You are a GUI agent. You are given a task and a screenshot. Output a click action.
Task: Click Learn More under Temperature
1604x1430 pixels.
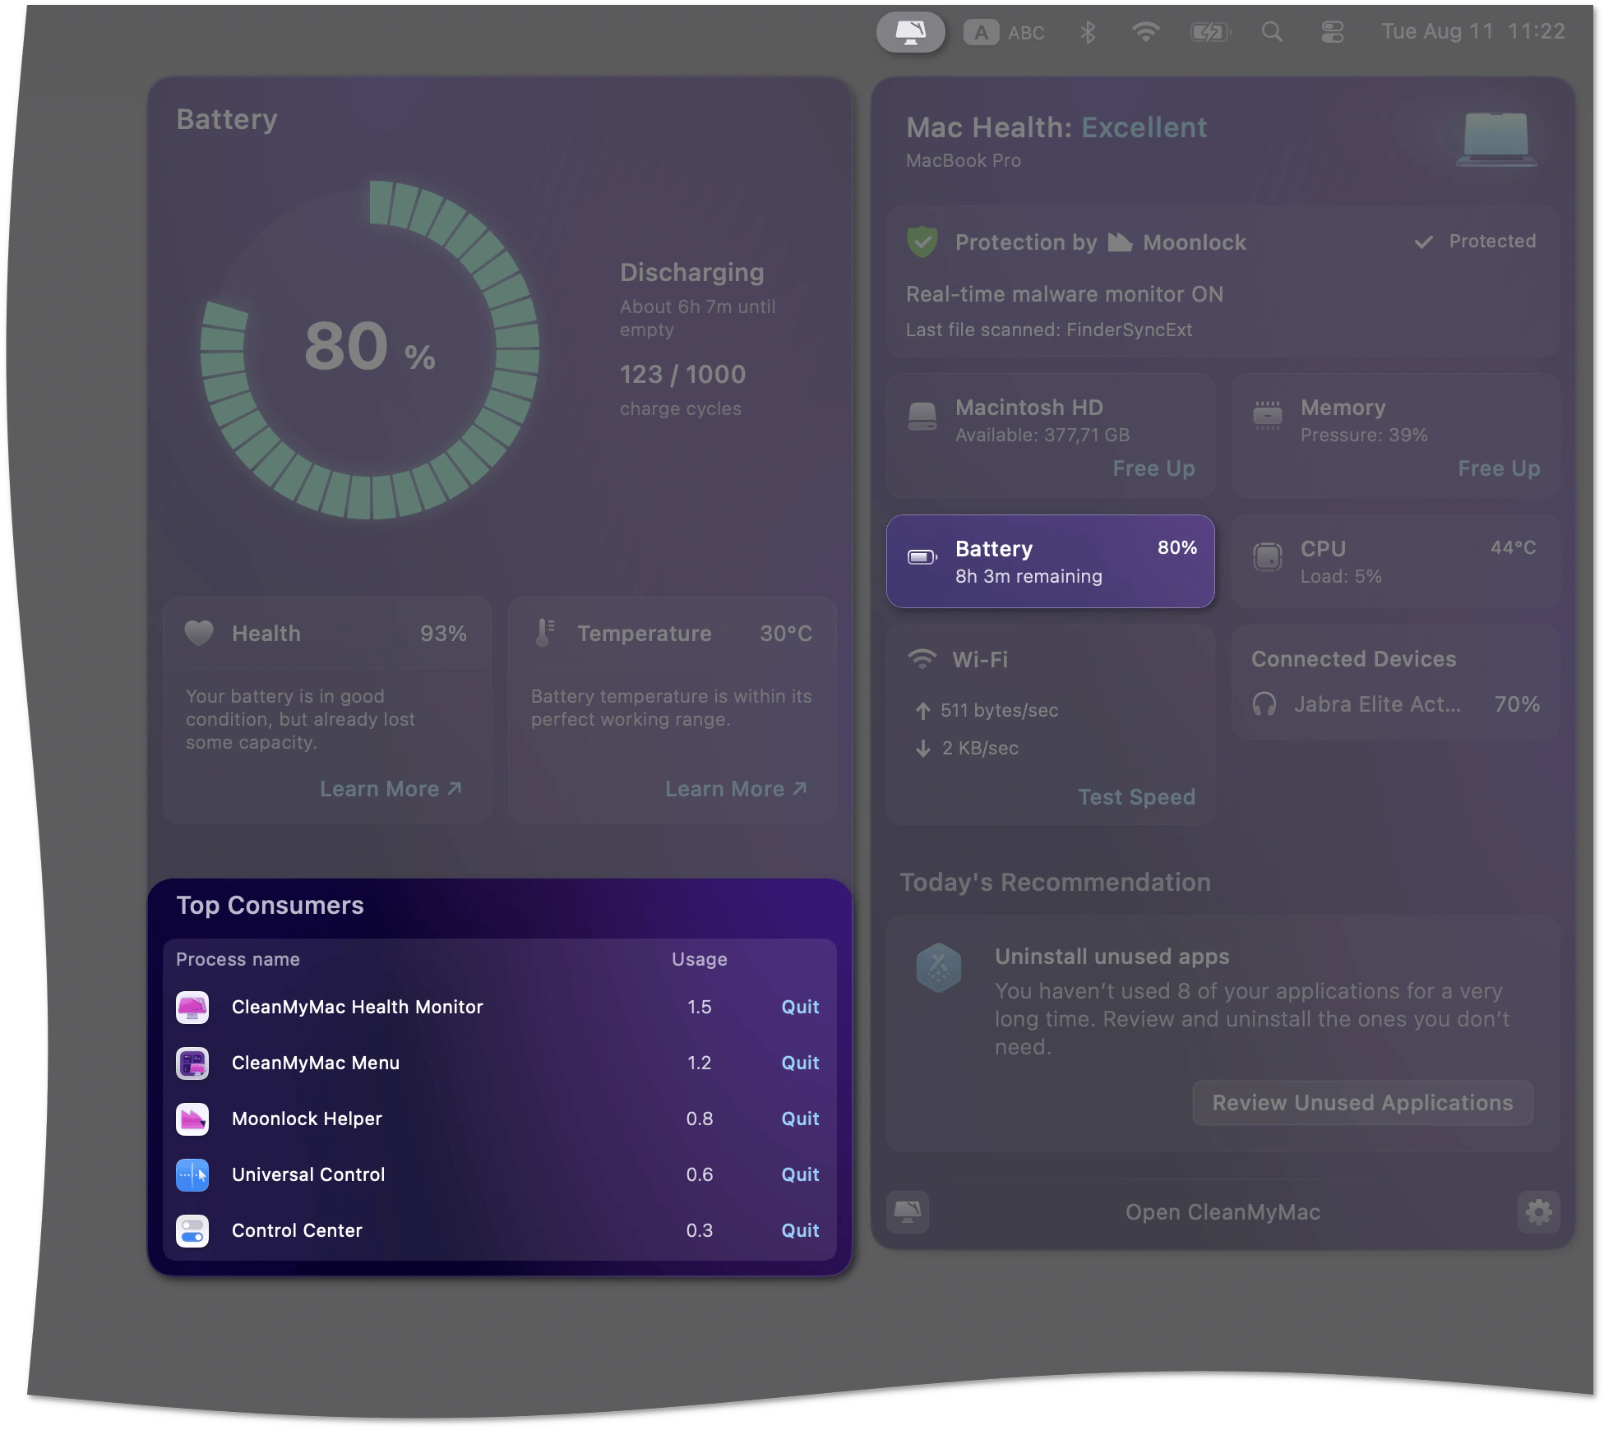click(736, 789)
